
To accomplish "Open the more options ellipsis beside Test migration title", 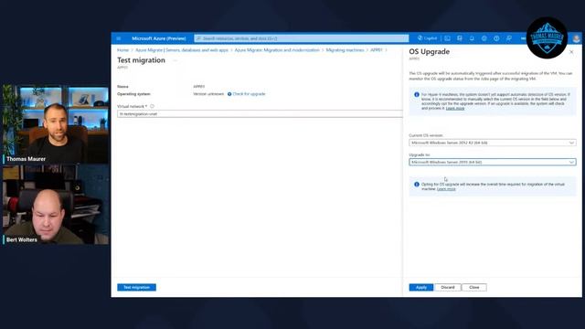I will coord(175,60).
